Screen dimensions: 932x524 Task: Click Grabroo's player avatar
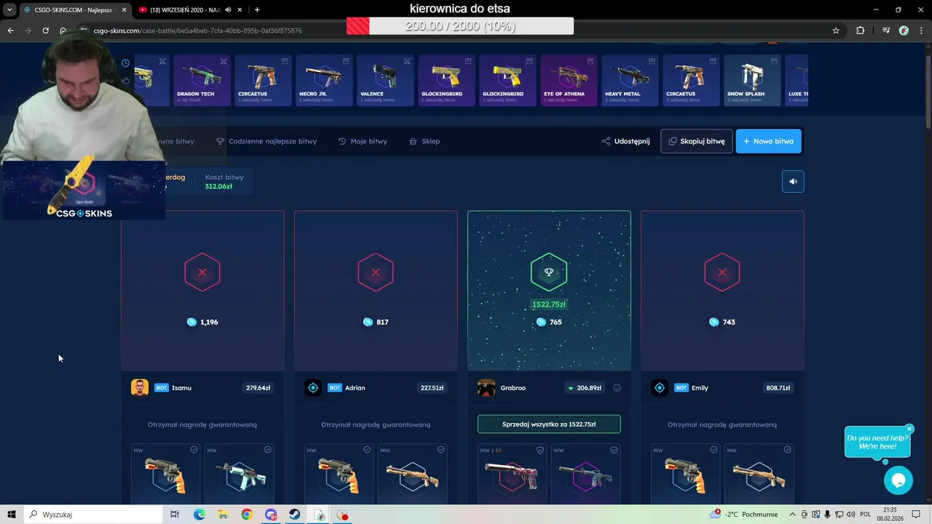point(486,388)
